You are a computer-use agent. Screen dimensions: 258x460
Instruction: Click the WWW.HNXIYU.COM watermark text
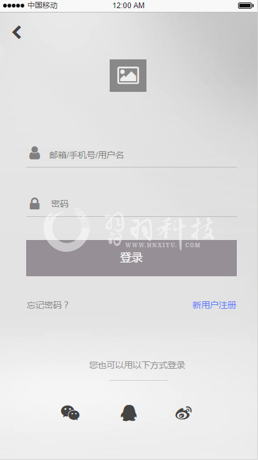(x=163, y=245)
